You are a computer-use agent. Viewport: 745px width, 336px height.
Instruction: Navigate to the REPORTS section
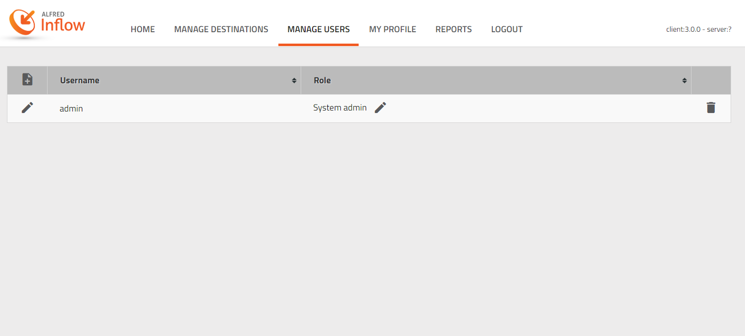(x=453, y=29)
